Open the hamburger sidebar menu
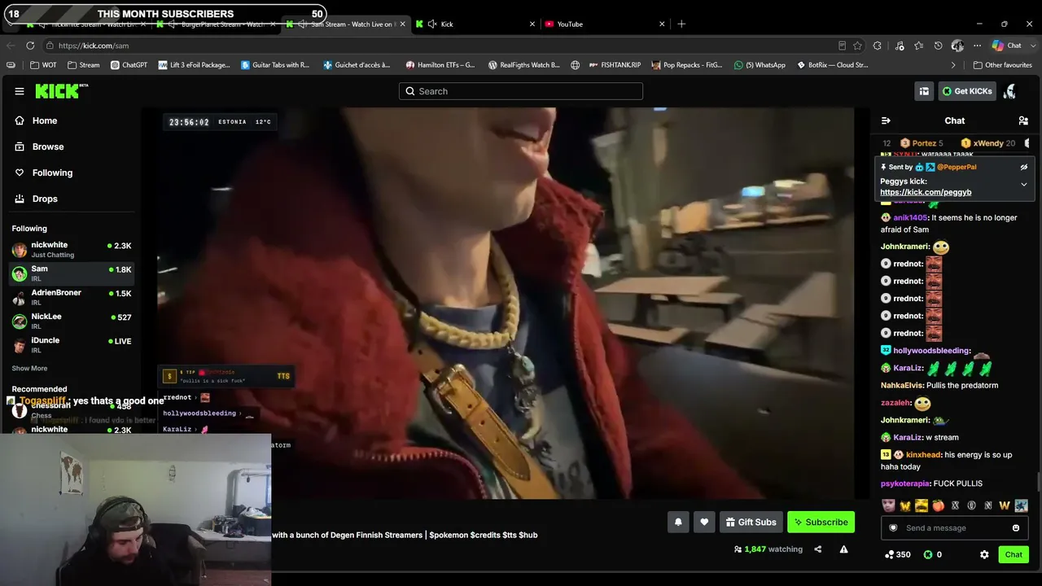The image size is (1042, 586). [x=20, y=91]
